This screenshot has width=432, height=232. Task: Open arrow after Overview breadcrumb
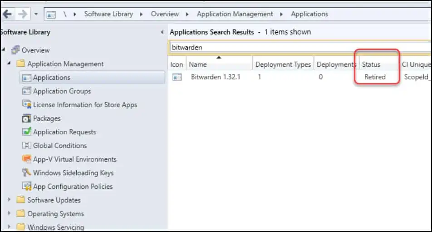(187, 14)
